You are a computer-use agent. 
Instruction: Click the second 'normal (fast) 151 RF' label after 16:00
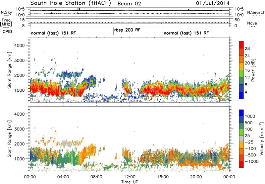click(186, 33)
